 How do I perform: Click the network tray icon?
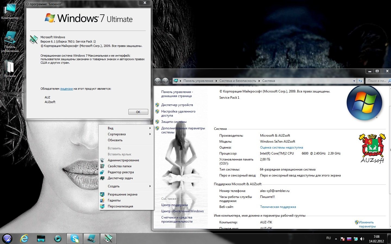coord(356,239)
